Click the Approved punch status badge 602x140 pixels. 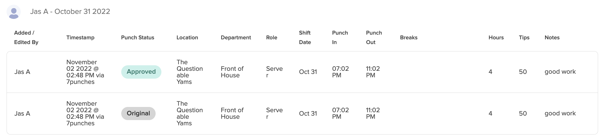coord(141,72)
